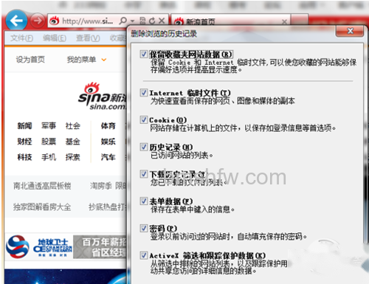Click the stop loading X icon
Screen dimensions: 369x284
click(162, 21)
